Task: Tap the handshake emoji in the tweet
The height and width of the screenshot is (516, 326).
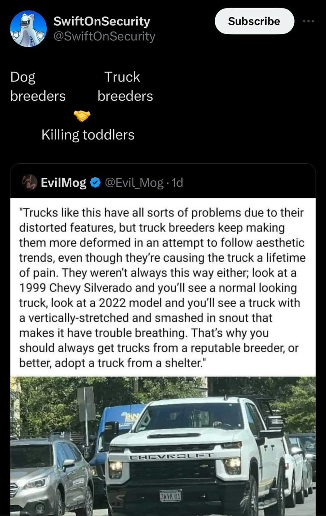Action: click(x=82, y=116)
